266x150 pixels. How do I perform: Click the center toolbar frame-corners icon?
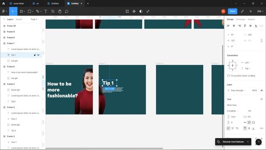coord(127,11)
